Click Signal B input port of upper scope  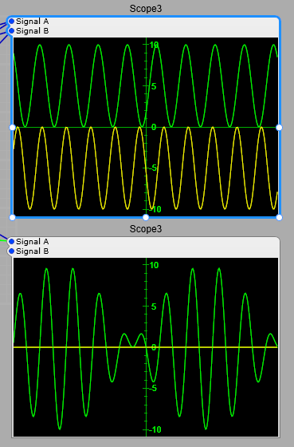pyautogui.click(x=11, y=31)
